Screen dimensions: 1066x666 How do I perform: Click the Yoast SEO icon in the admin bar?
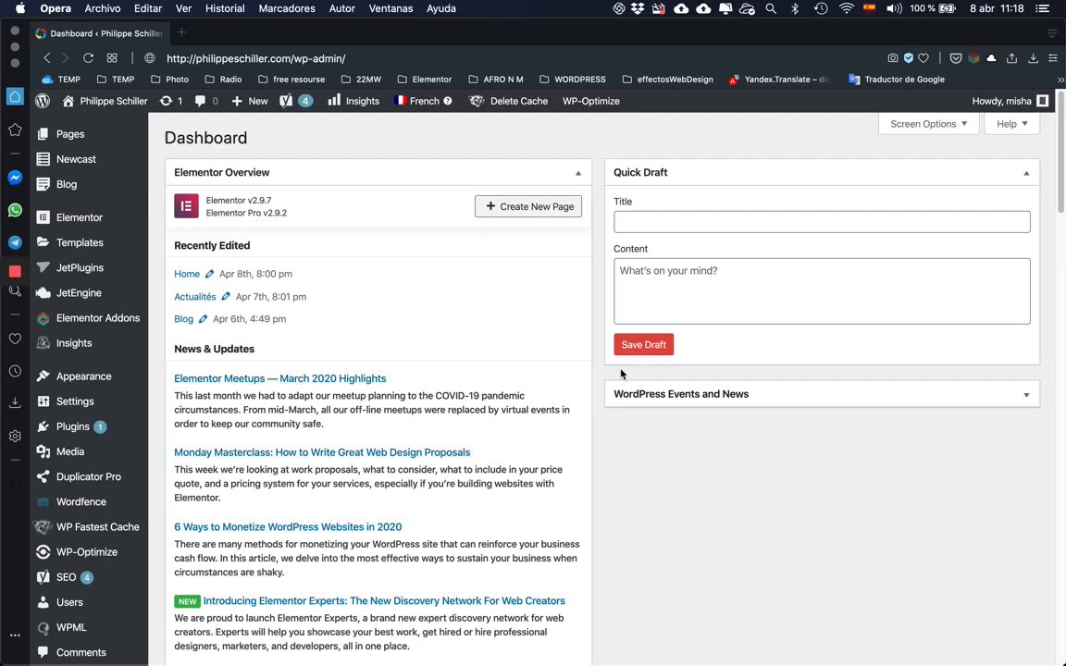(286, 101)
